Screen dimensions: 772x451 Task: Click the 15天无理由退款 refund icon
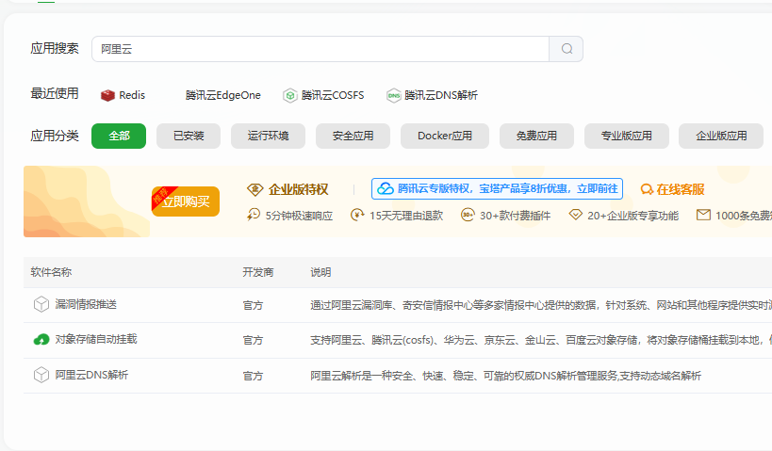[x=357, y=215]
